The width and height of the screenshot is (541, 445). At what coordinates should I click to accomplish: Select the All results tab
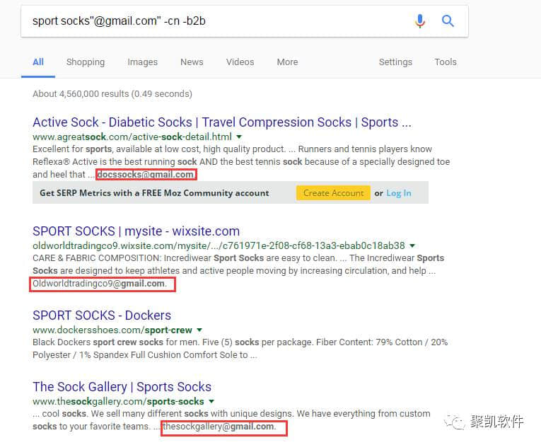pos(38,62)
